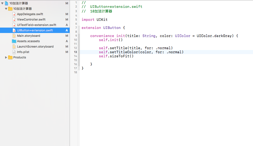Click line number 9 in the gutter

[x=76, y=36]
